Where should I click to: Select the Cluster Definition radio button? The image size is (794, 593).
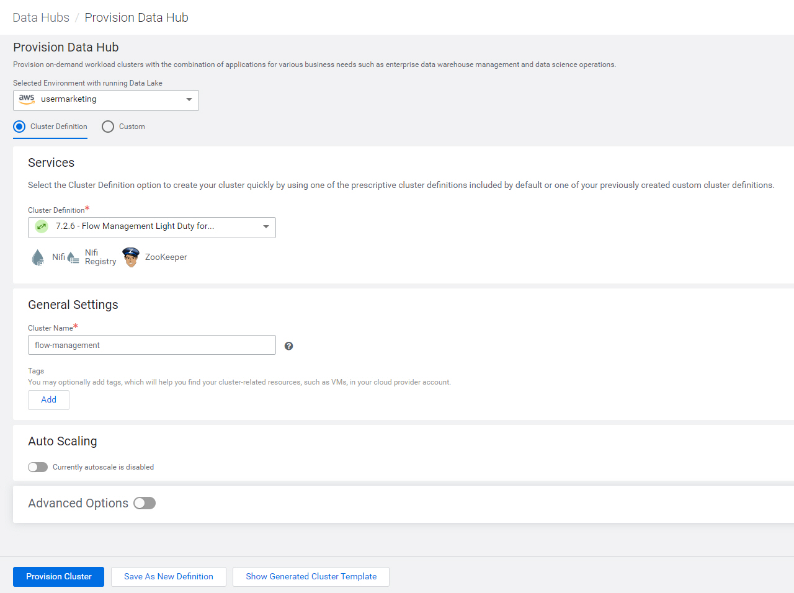(19, 127)
